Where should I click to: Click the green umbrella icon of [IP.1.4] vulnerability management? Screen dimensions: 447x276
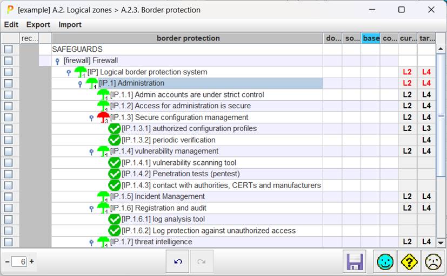[103, 151]
